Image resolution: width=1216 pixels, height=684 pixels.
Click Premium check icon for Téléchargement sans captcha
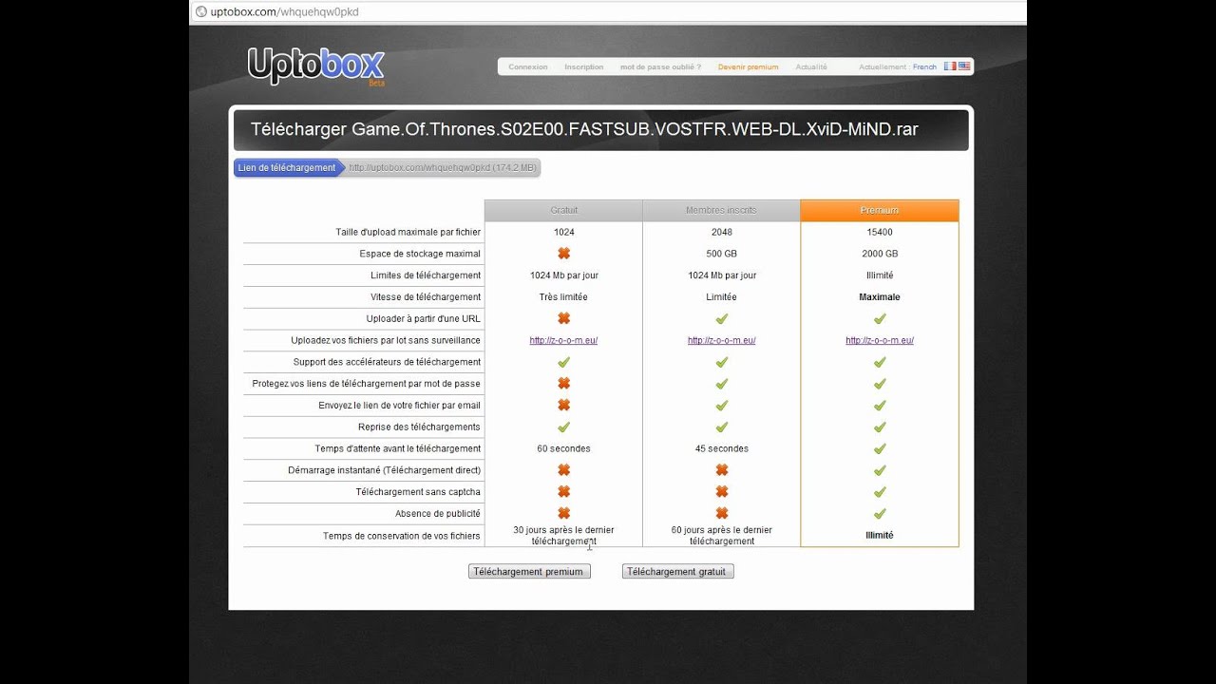pyautogui.click(x=880, y=491)
